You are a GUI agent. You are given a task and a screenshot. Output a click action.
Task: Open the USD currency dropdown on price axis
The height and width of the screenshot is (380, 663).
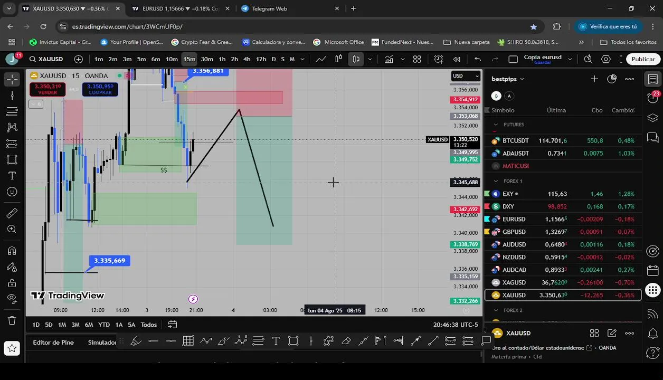[466, 76]
